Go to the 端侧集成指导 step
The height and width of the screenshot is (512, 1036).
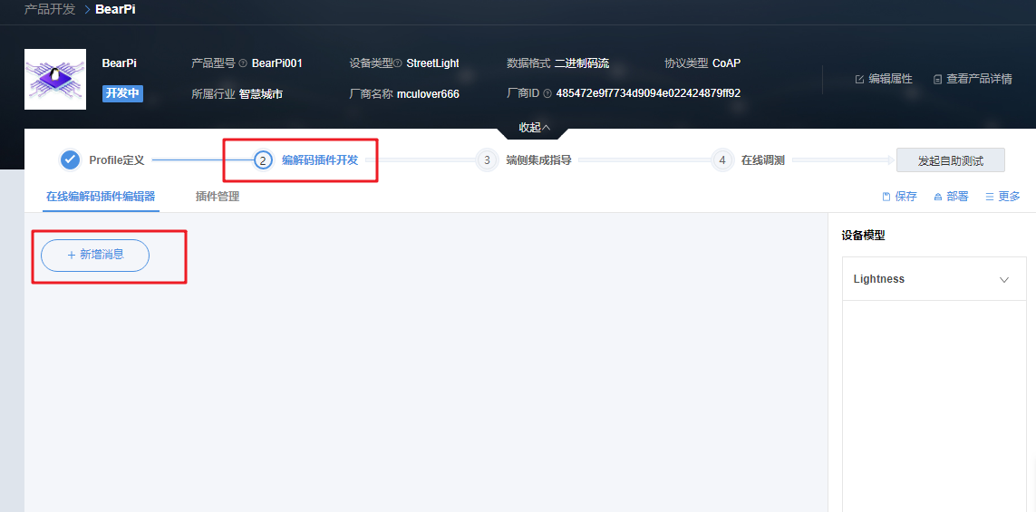point(538,159)
